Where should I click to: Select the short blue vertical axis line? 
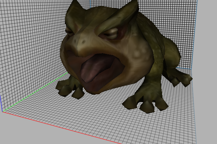pos(1,103)
